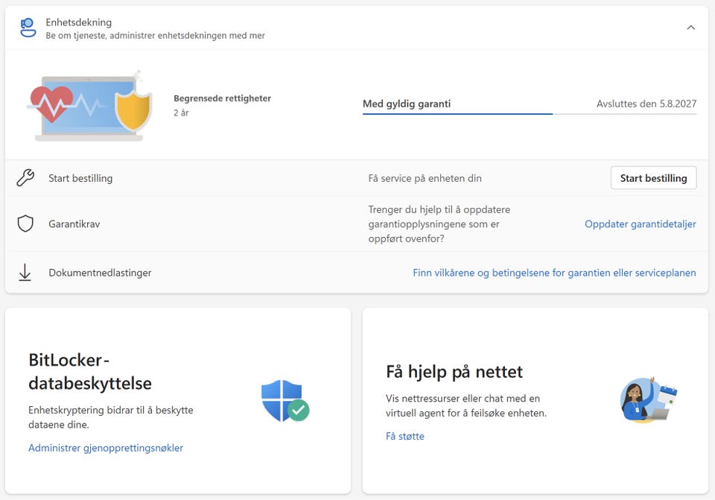This screenshot has height=500, width=715.
Task: Click the Dokumentnedlastinger row label
Action: point(100,273)
